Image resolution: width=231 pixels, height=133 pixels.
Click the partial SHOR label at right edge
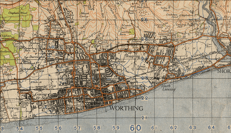pyautogui.click(x=224, y=71)
